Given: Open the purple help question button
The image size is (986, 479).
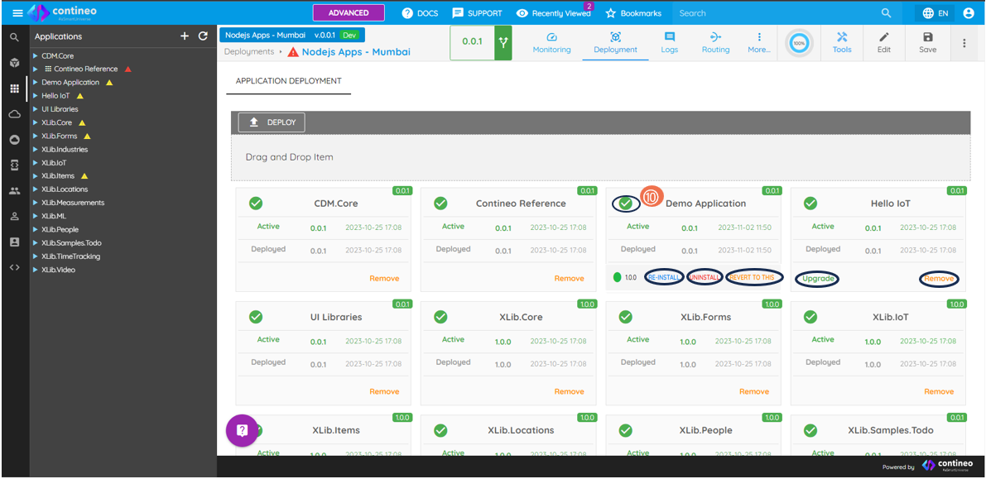Looking at the screenshot, I should click(x=242, y=430).
